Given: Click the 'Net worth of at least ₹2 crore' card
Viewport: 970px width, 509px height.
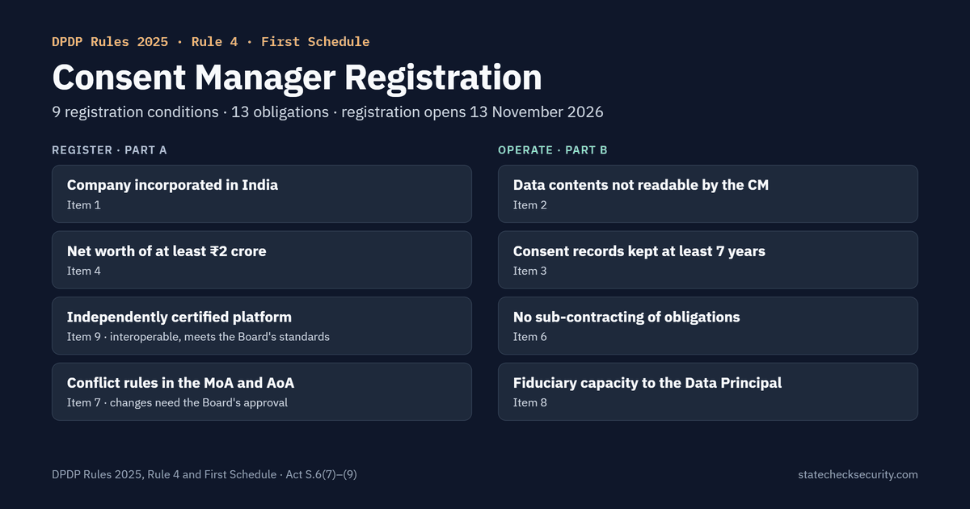Looking at the screenshot, I should (262, 260).
